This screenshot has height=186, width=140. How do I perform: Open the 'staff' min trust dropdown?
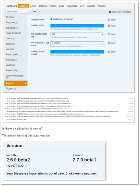(77, 34)
